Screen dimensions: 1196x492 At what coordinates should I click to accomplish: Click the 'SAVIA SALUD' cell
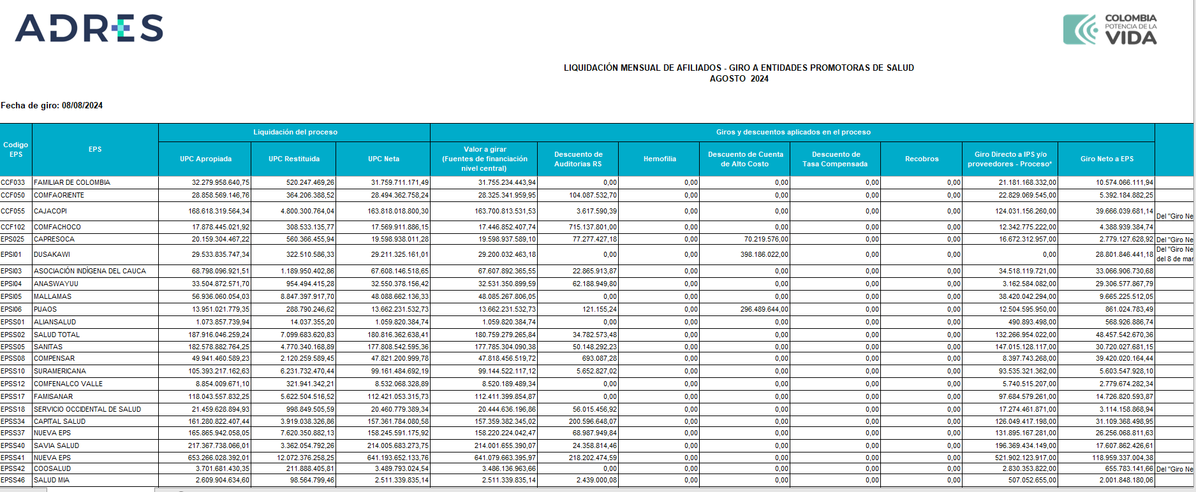[95, 445]
